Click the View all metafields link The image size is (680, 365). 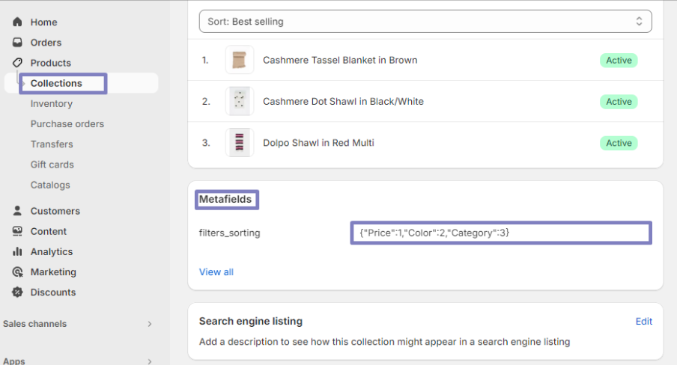click(216, 272)
